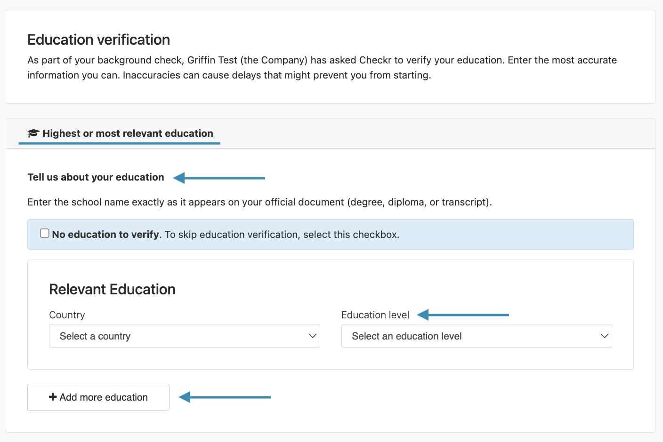Click the Education verification heading

click(99, 39)
